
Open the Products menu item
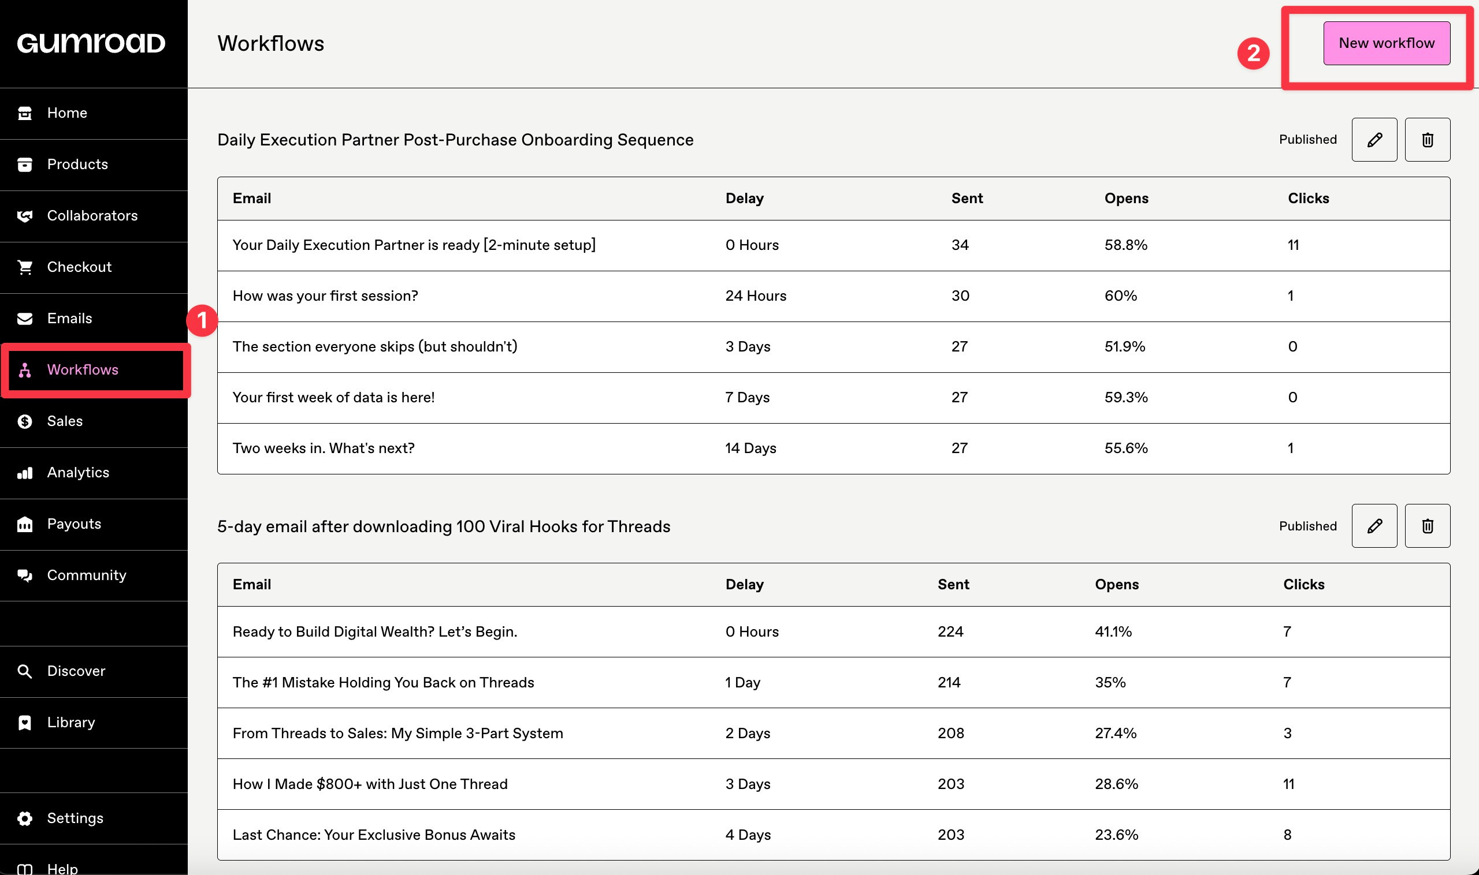[x=77, y=164]
